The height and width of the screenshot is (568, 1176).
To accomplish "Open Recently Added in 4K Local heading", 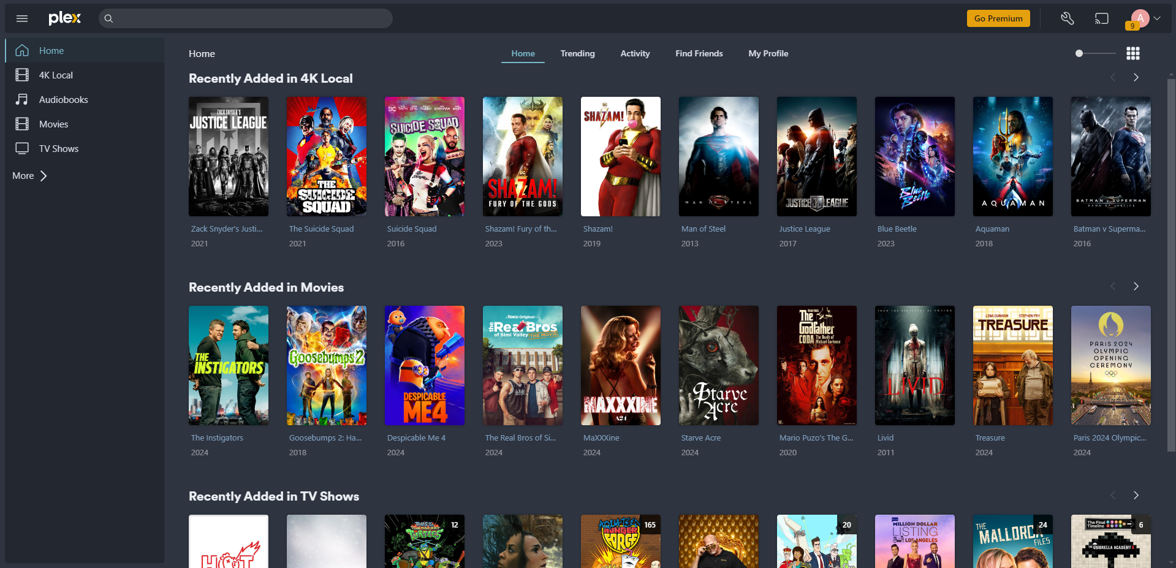I will coord(270,78).
